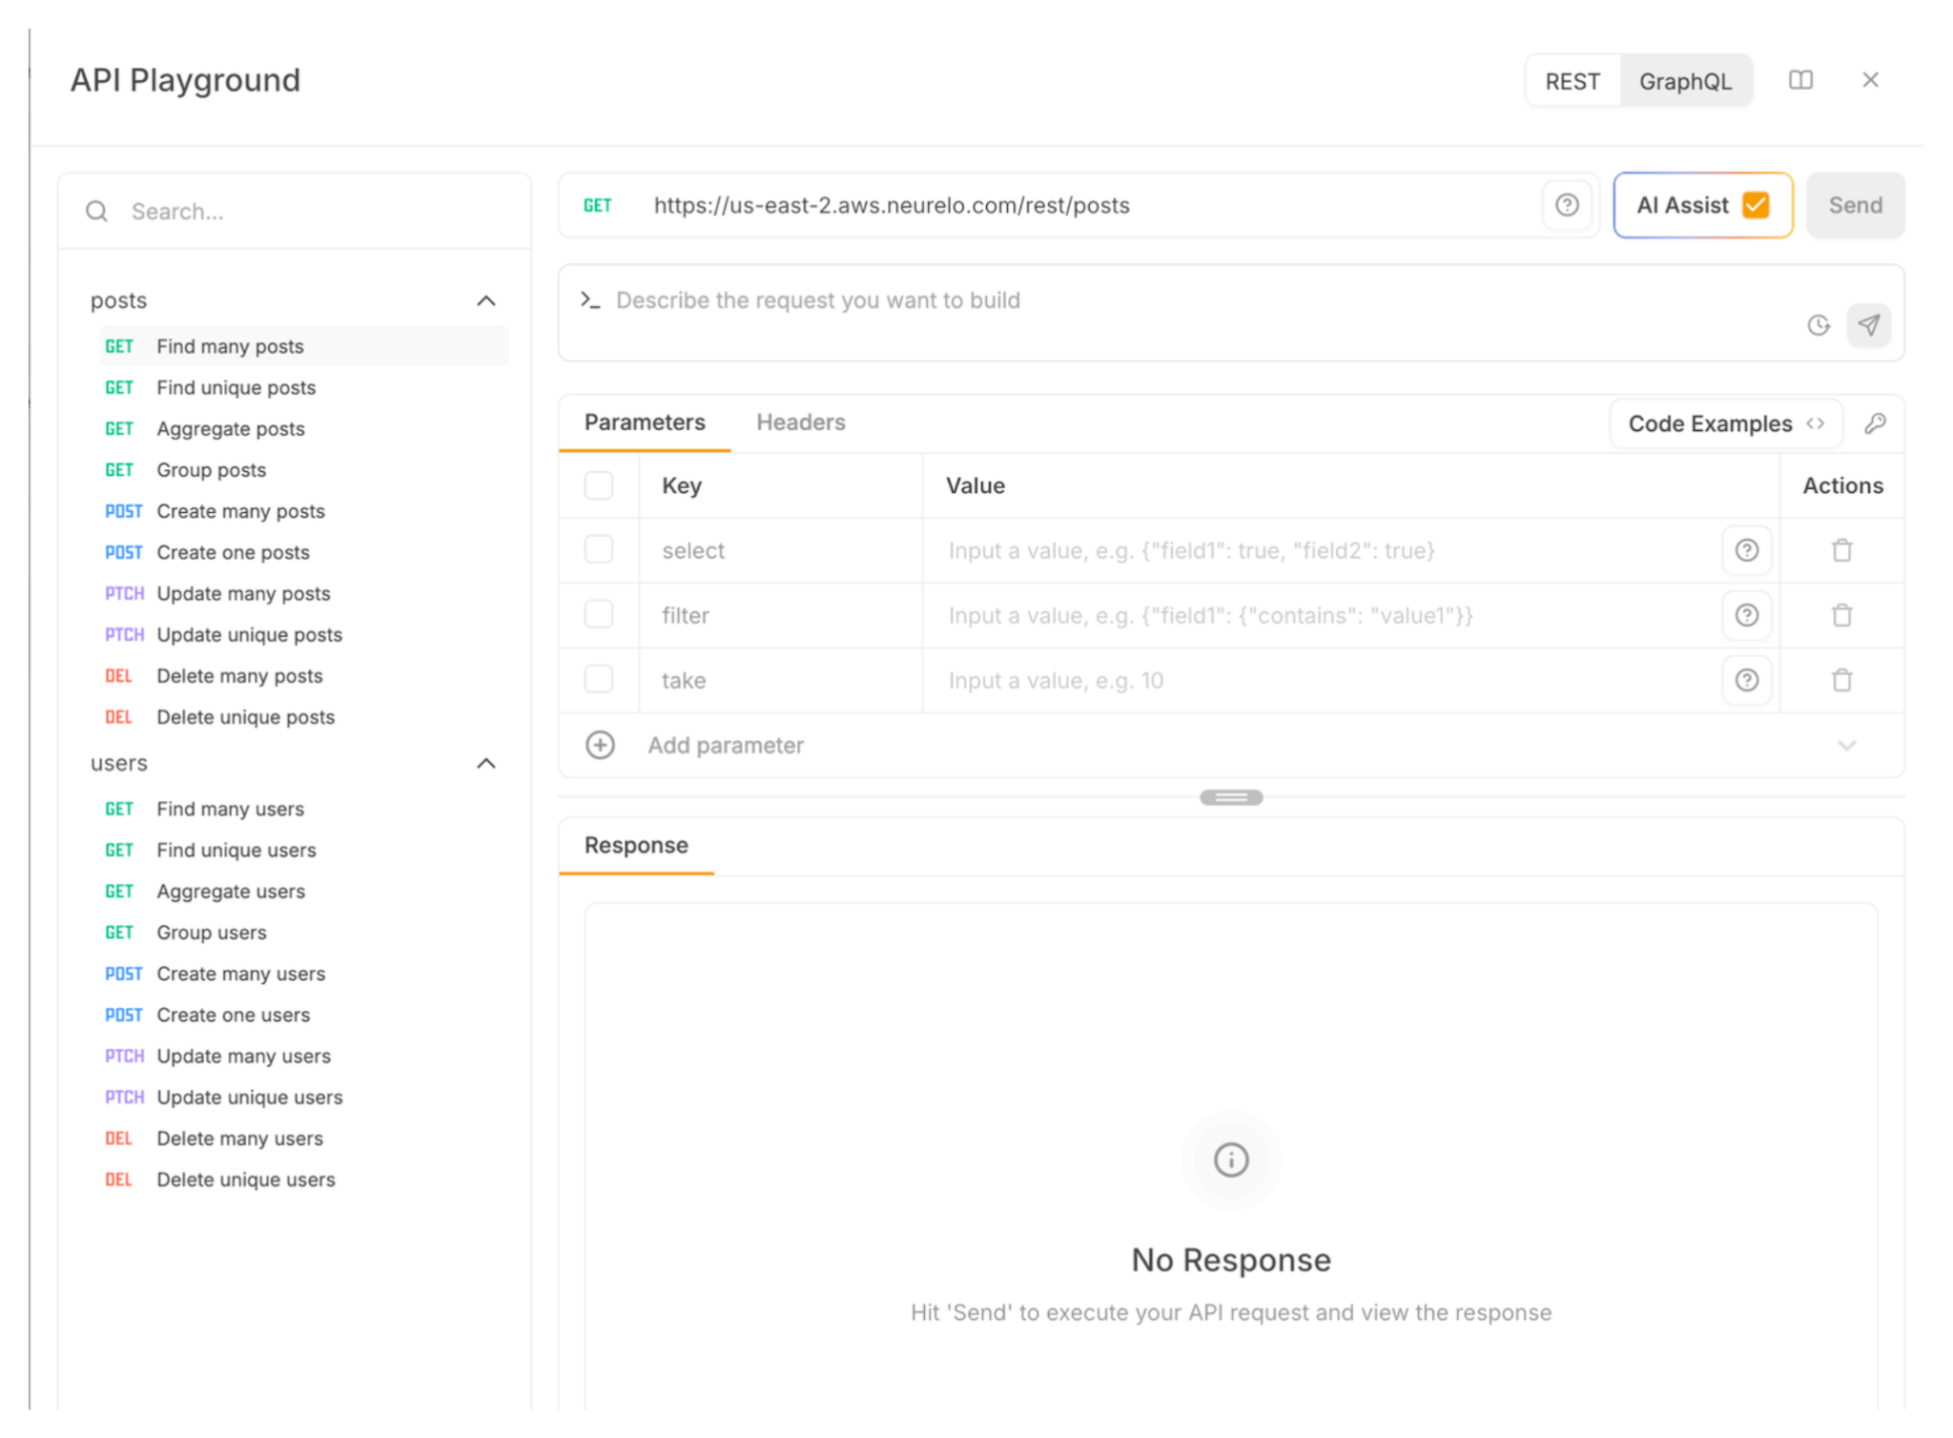Image resolution: width=1953 pixels, height=1438 pixels.
Task: Click the plus Add parameter icon
Action: coord(600,746)
